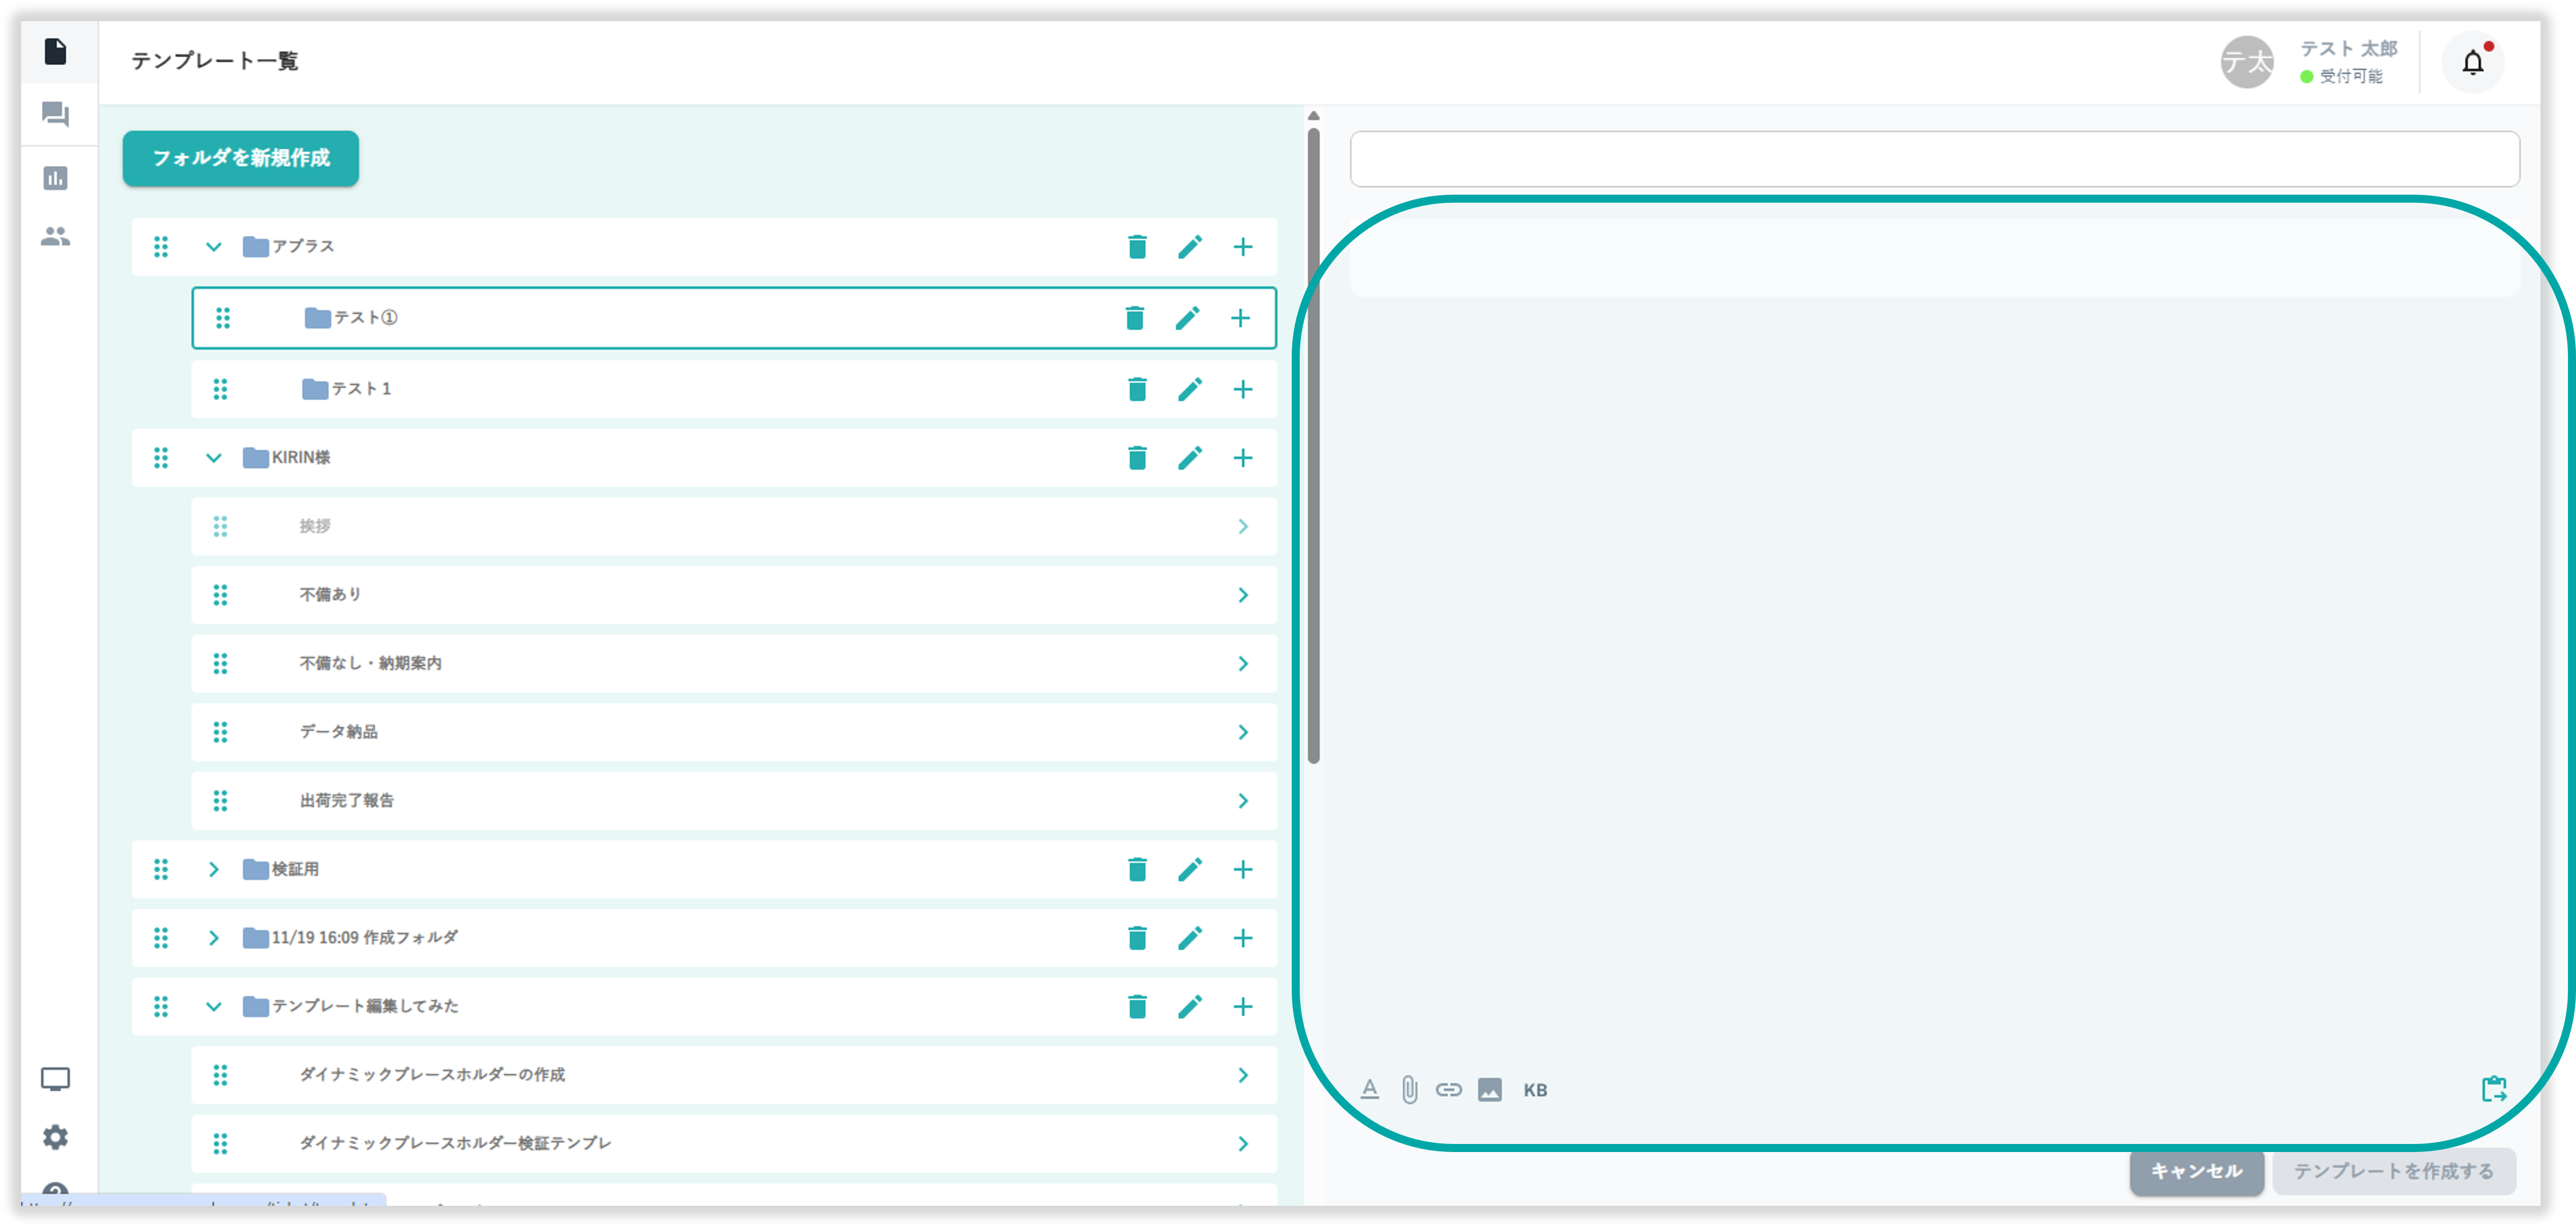This screenshot has height=1227, width=2576.
Task: Expand the 検証用 folder
Action: 213,869
